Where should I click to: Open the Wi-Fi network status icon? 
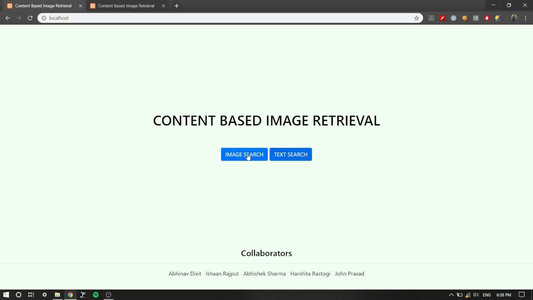pyautogui.click(x=467, y=295)
